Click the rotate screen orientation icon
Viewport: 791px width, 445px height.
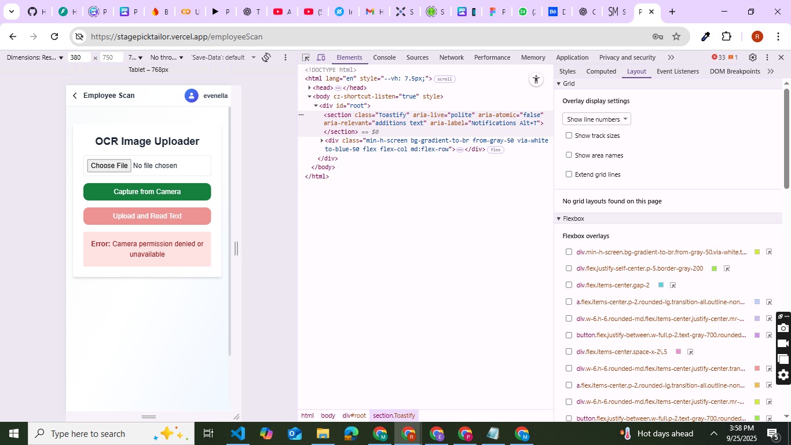tap(266, 57)
